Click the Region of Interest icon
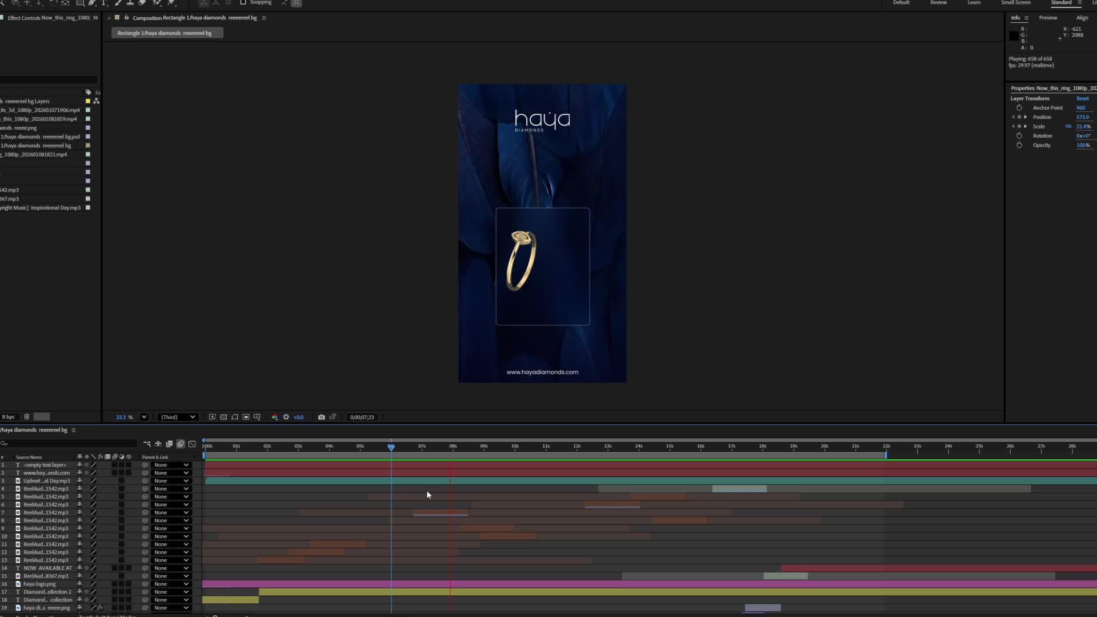This screenshot has height=617, width=1097. [246, 417]
